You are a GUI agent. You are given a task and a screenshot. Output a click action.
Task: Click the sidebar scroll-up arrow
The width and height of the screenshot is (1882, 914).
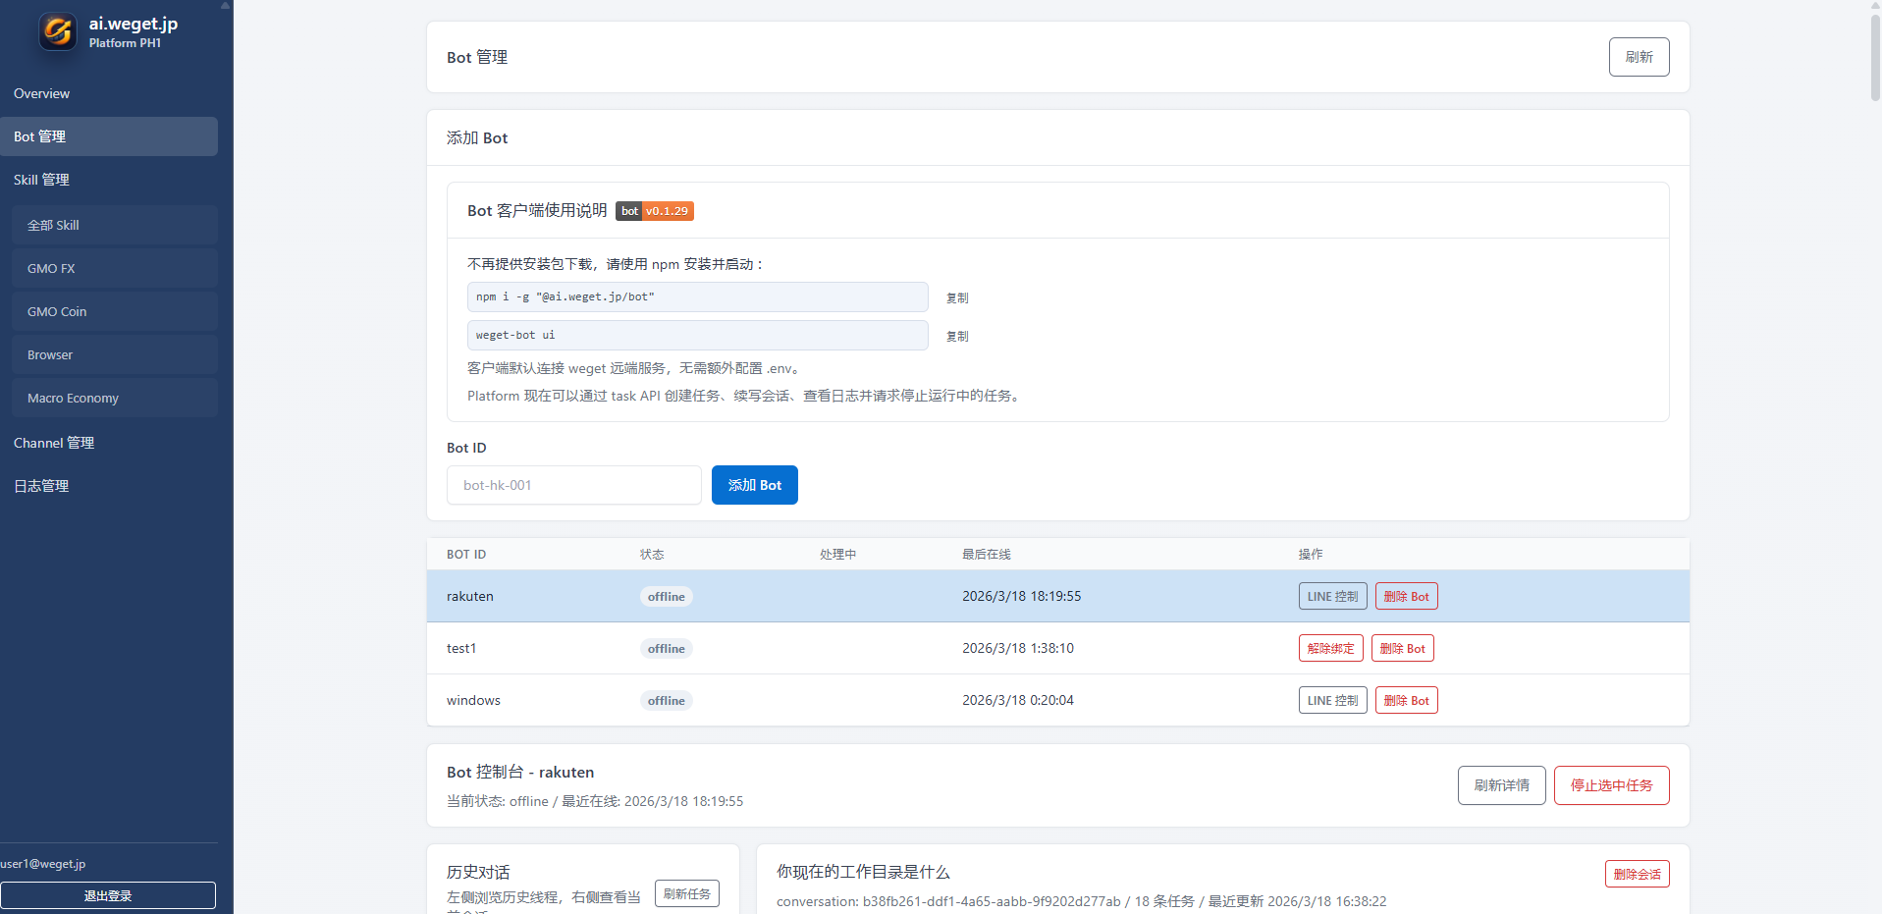[x=225, y=5]
